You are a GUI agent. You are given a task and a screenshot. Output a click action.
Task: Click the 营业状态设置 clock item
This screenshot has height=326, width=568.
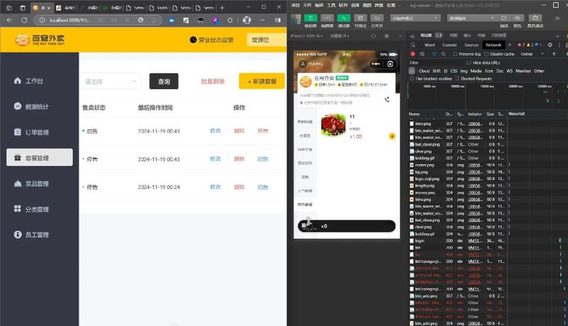point(212,40)
